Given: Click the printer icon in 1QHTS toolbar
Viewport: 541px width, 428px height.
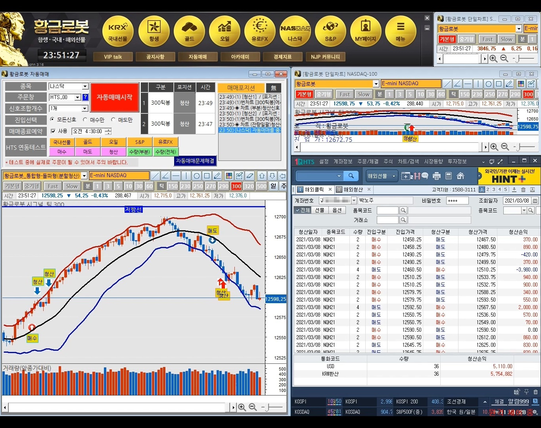Looking at the screenshot, I should click(x=437, y=176).
